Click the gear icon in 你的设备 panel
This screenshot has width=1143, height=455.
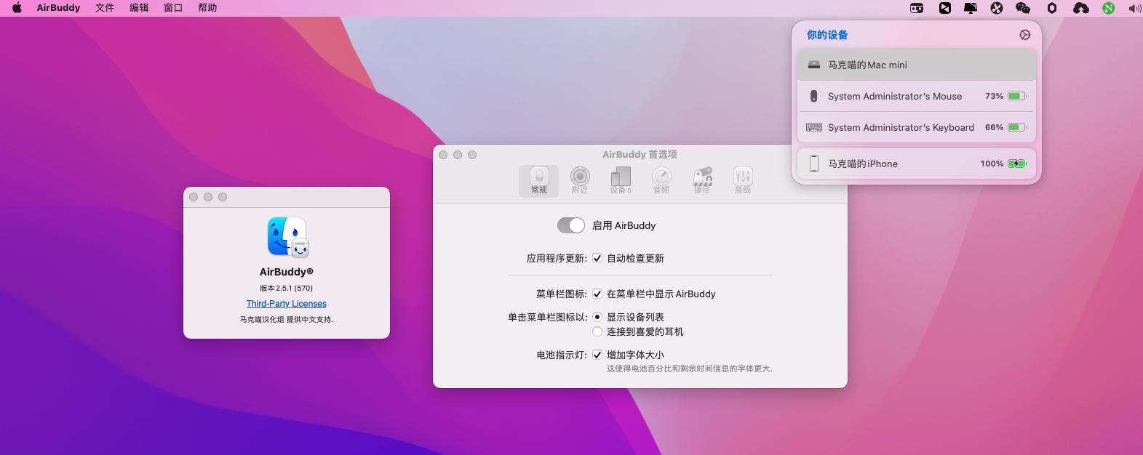1025,35
